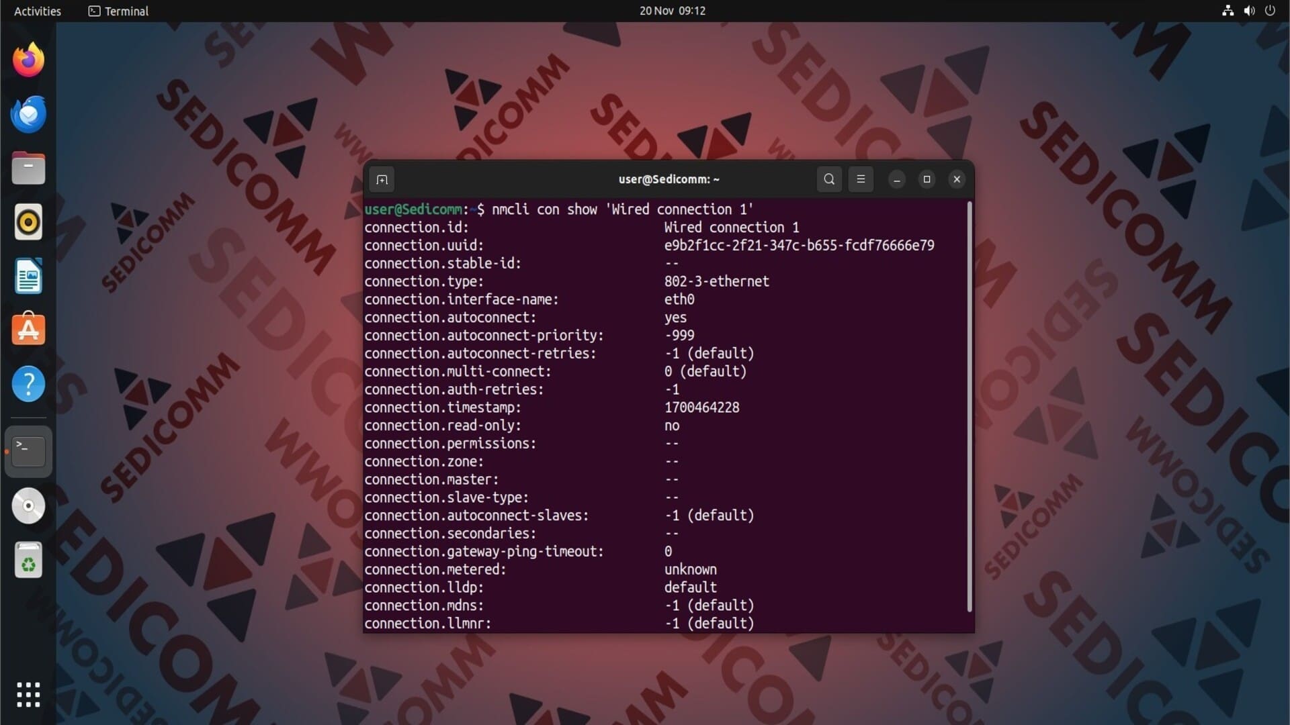Click the nmcli con show command text
This screenshot has width=1290, height=725.
click(x=622, y=209)
